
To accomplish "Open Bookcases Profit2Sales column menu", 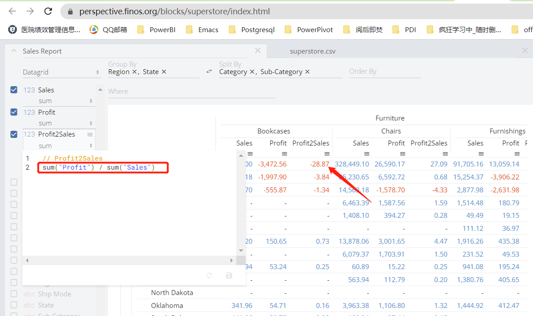I will coord(327,154).
